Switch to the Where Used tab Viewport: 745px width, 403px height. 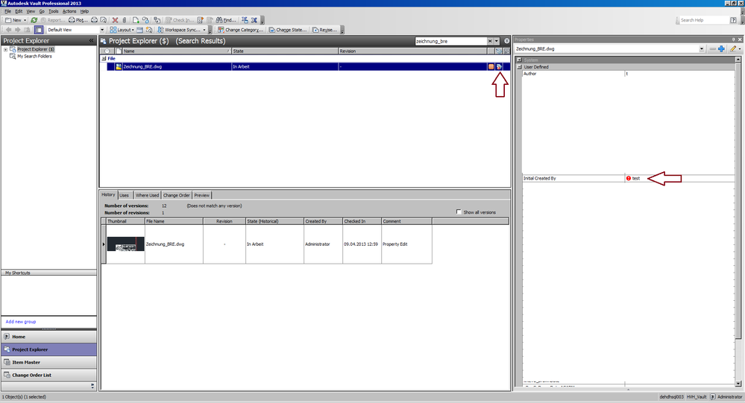[x=147, y=195]
